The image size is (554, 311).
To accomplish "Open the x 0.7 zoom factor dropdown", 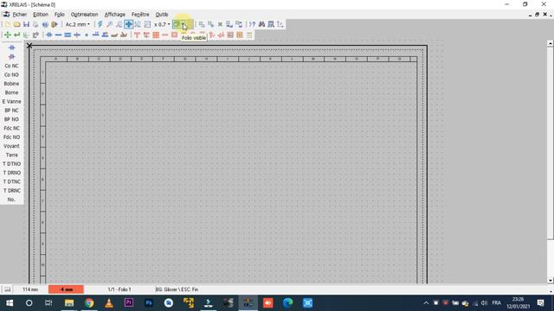I will [x=162, y=24].
